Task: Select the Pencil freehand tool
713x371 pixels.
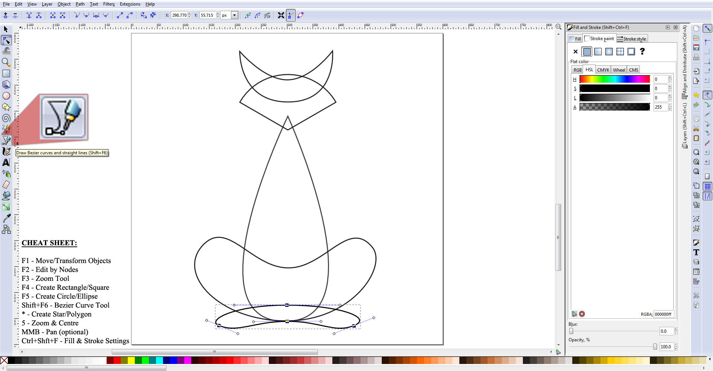Action: point(6,129)
